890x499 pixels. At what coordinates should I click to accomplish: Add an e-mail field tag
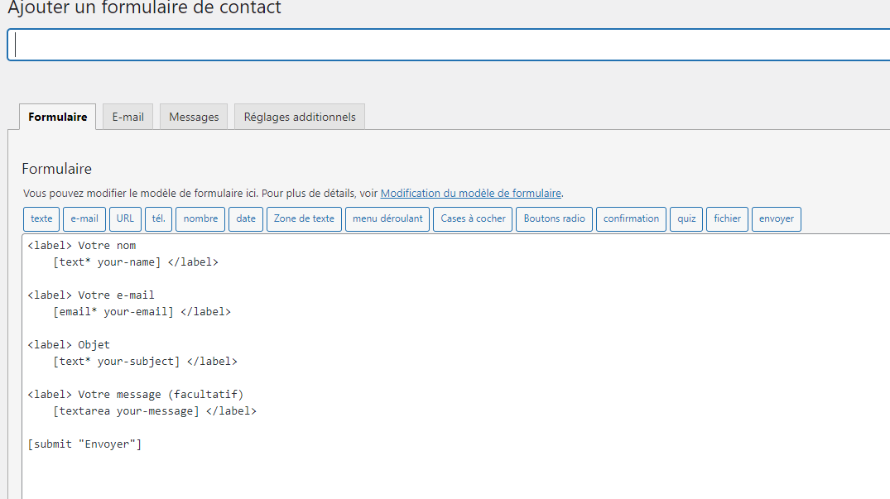click(84, 218)
